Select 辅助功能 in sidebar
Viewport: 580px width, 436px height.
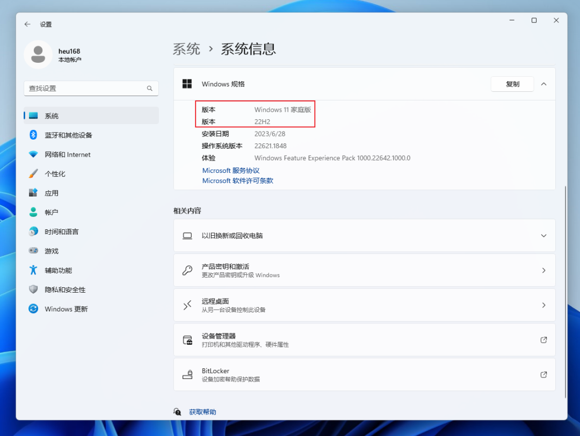pos(91,270)
